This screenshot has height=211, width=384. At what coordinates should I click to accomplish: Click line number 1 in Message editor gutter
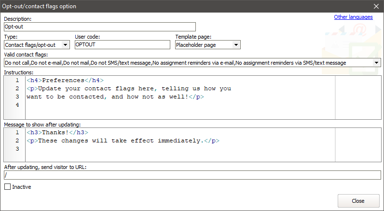coord(17,132)
